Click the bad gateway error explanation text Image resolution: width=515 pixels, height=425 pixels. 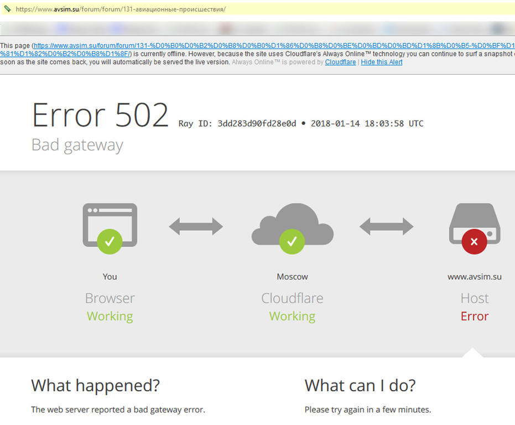(118, 410)
